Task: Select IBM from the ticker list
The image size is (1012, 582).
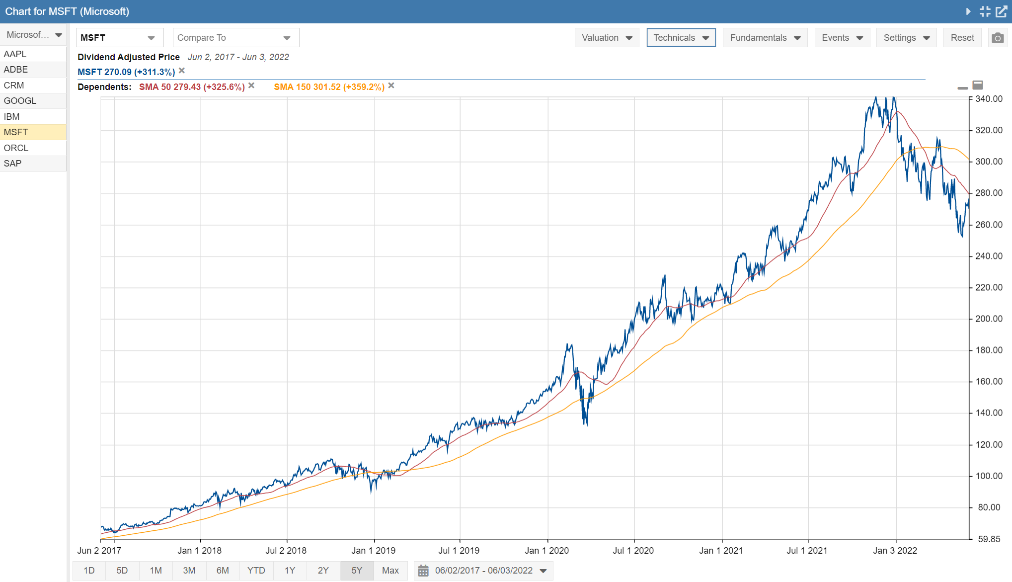Action: [33, 117]
